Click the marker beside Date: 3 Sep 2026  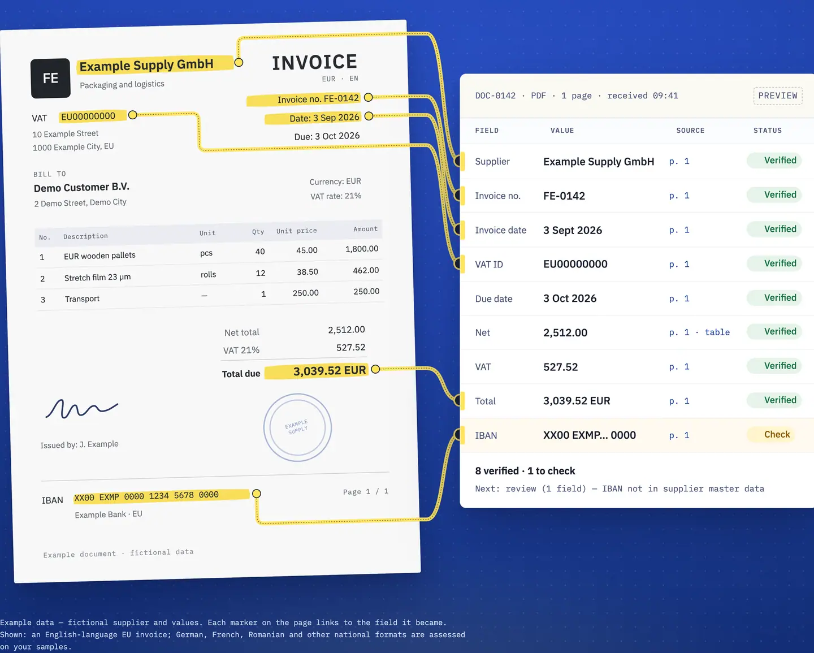369,116
